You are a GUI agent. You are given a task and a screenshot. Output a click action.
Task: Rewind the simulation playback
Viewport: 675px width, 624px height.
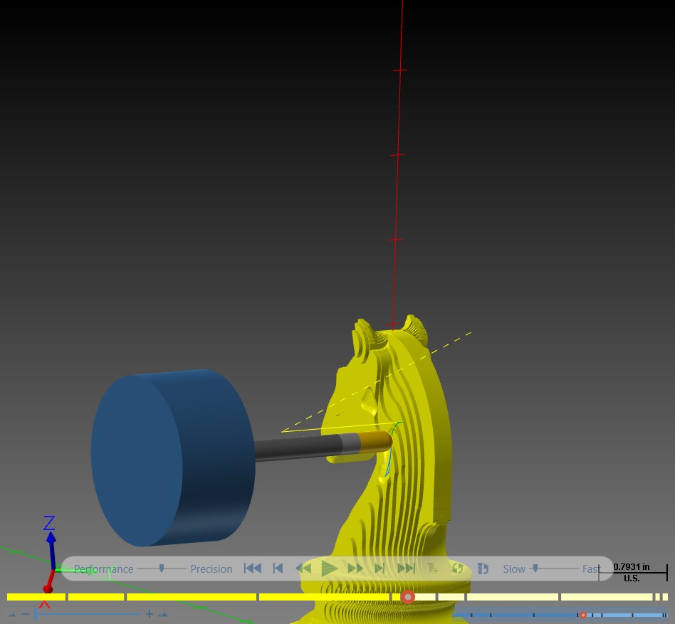303,569
